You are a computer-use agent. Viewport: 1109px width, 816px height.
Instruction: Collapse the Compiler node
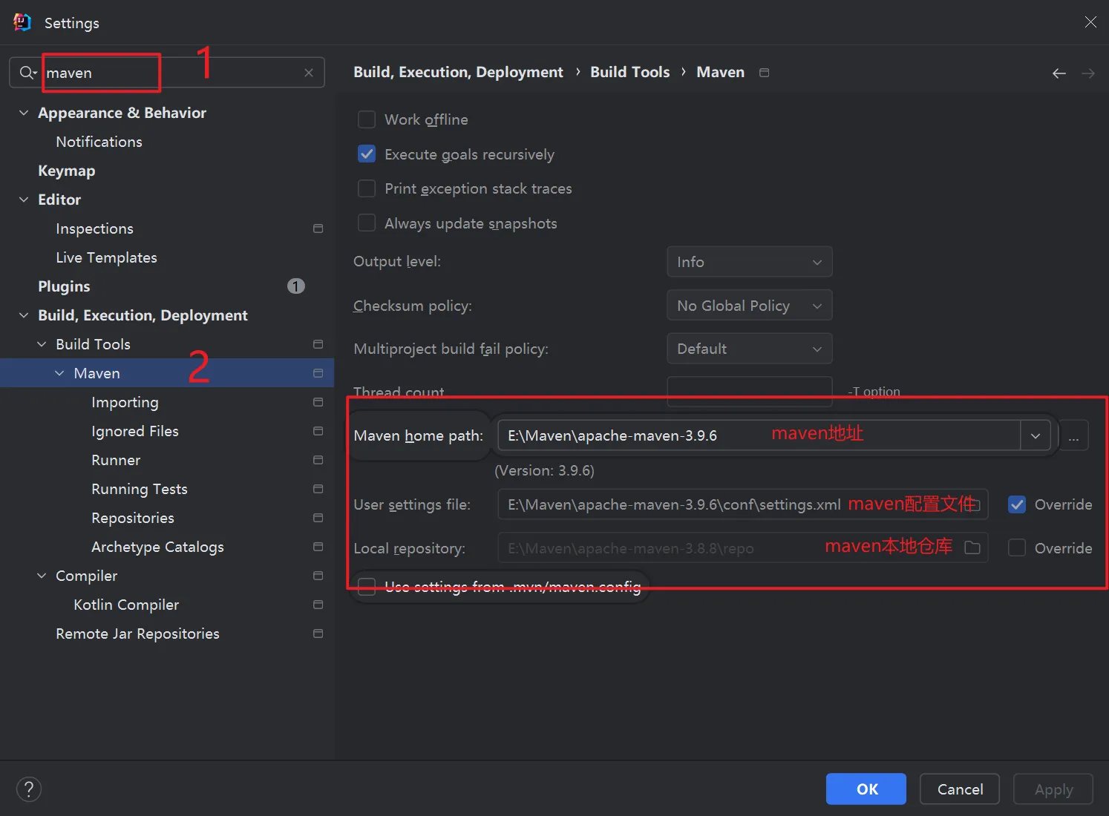pos(42,576)
